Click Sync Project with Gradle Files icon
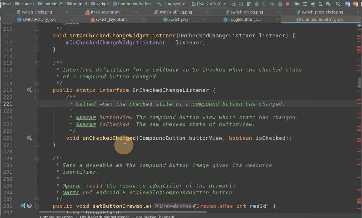 point(313,4)
